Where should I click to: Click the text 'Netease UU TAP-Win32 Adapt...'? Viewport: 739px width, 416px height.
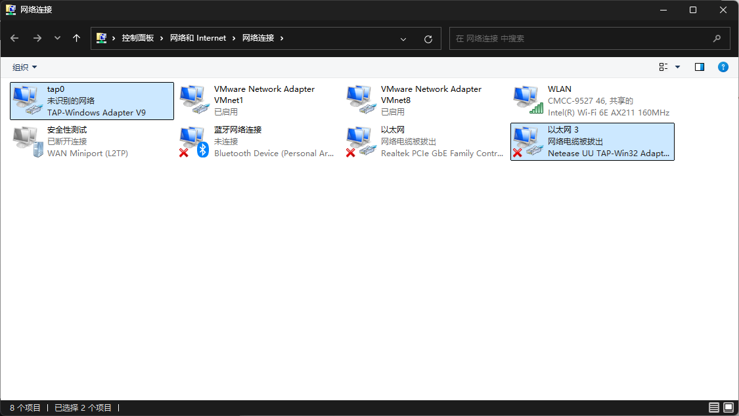(x=608, y=154)
